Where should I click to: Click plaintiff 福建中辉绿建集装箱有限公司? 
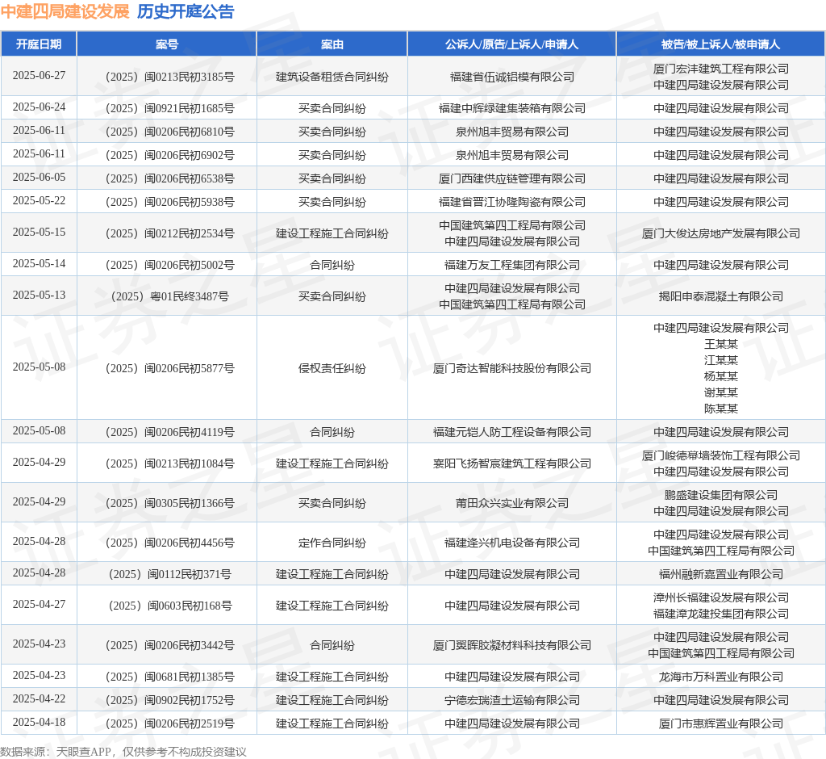click(x=512, y=109)
